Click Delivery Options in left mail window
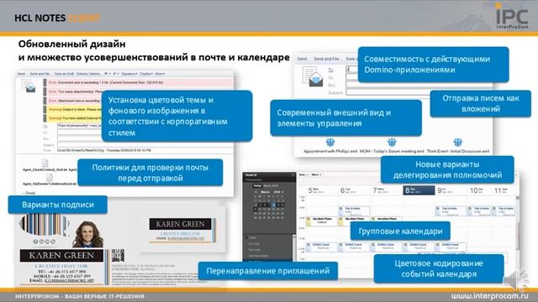Image resolution: width=538 pixels, height=302 pixels. pyautogui.click(x=88, y=74)
